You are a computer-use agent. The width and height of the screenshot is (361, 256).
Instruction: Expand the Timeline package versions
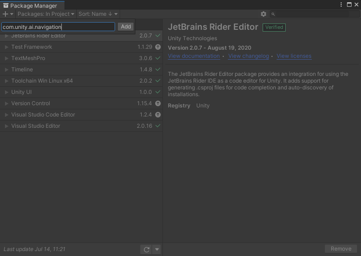pos(6,70)
